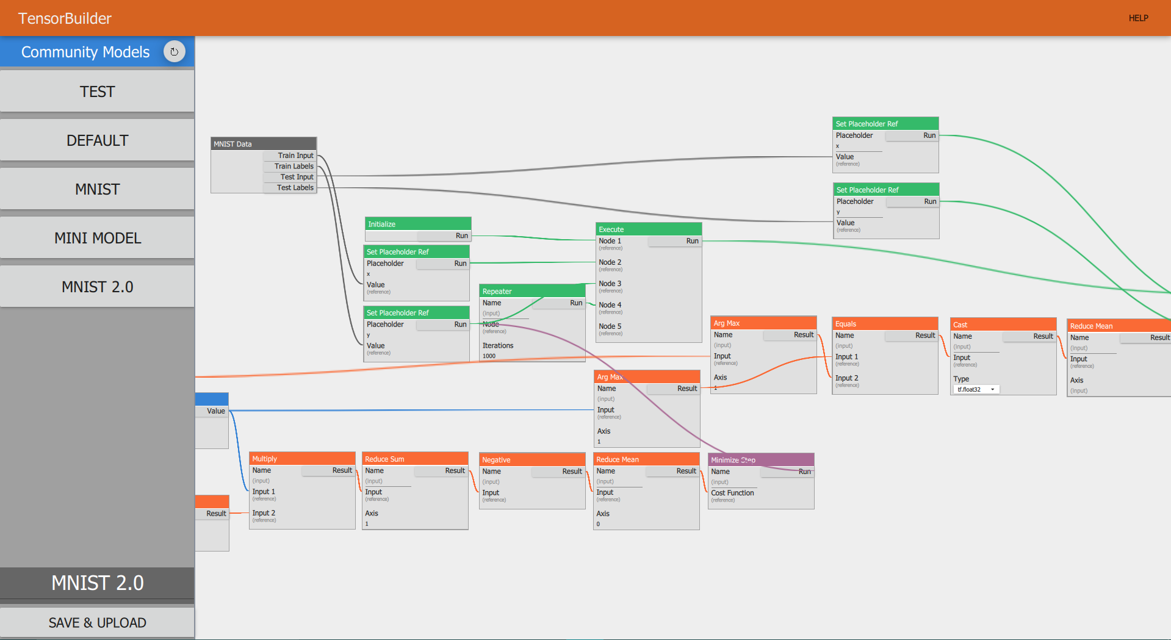Load the DEFAULT model
This screenshot has width=1171, height=640.
(x=98, y=140)
